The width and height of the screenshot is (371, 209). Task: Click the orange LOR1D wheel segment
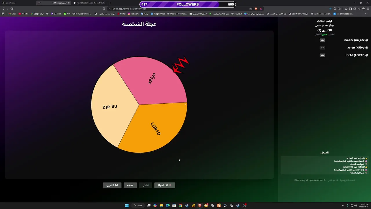(155, 129)
